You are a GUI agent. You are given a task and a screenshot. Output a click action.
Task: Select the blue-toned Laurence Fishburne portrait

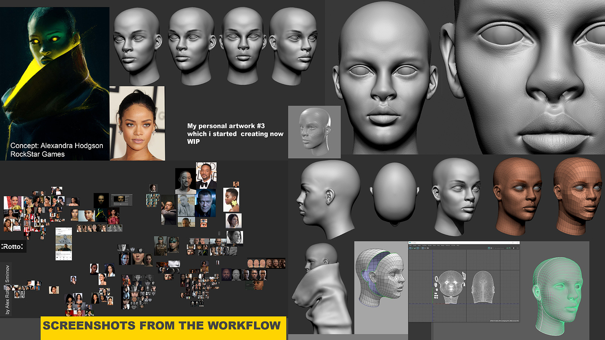205,203
